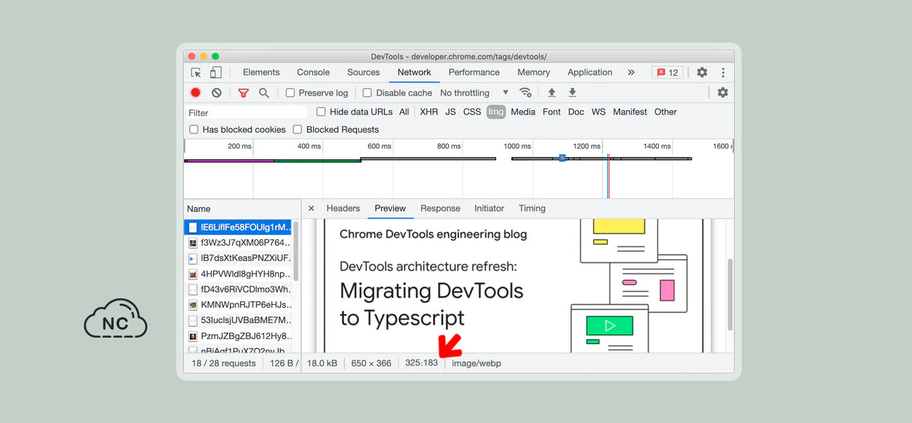
Task: Close the request details pane
Action: 311,208
